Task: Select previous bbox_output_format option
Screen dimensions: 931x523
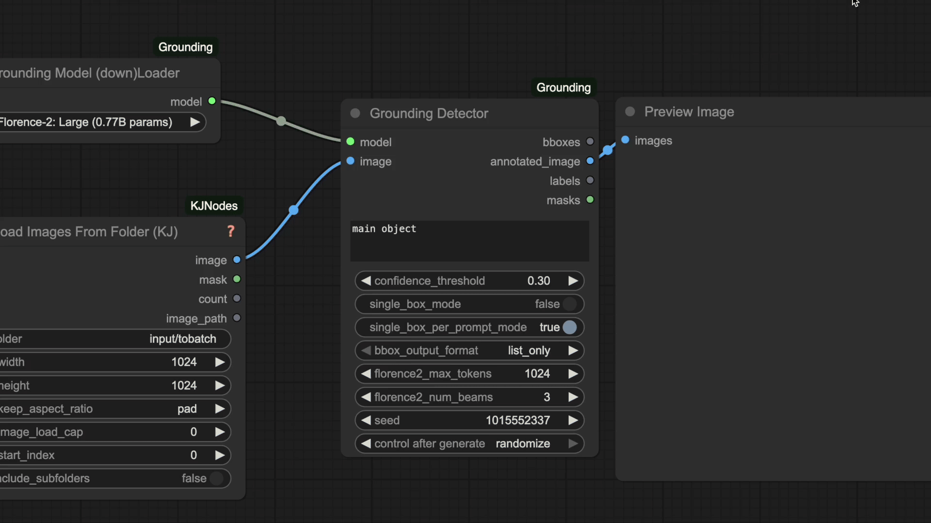Action: coord(366,351)
